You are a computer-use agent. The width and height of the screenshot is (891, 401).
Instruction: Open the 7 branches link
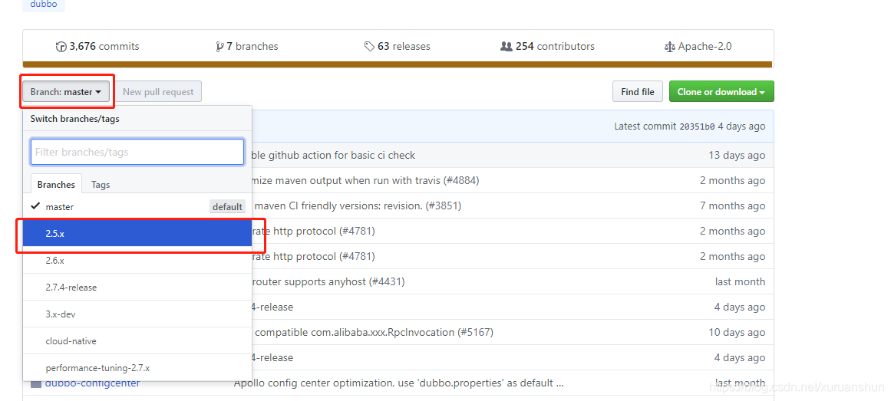247,47
